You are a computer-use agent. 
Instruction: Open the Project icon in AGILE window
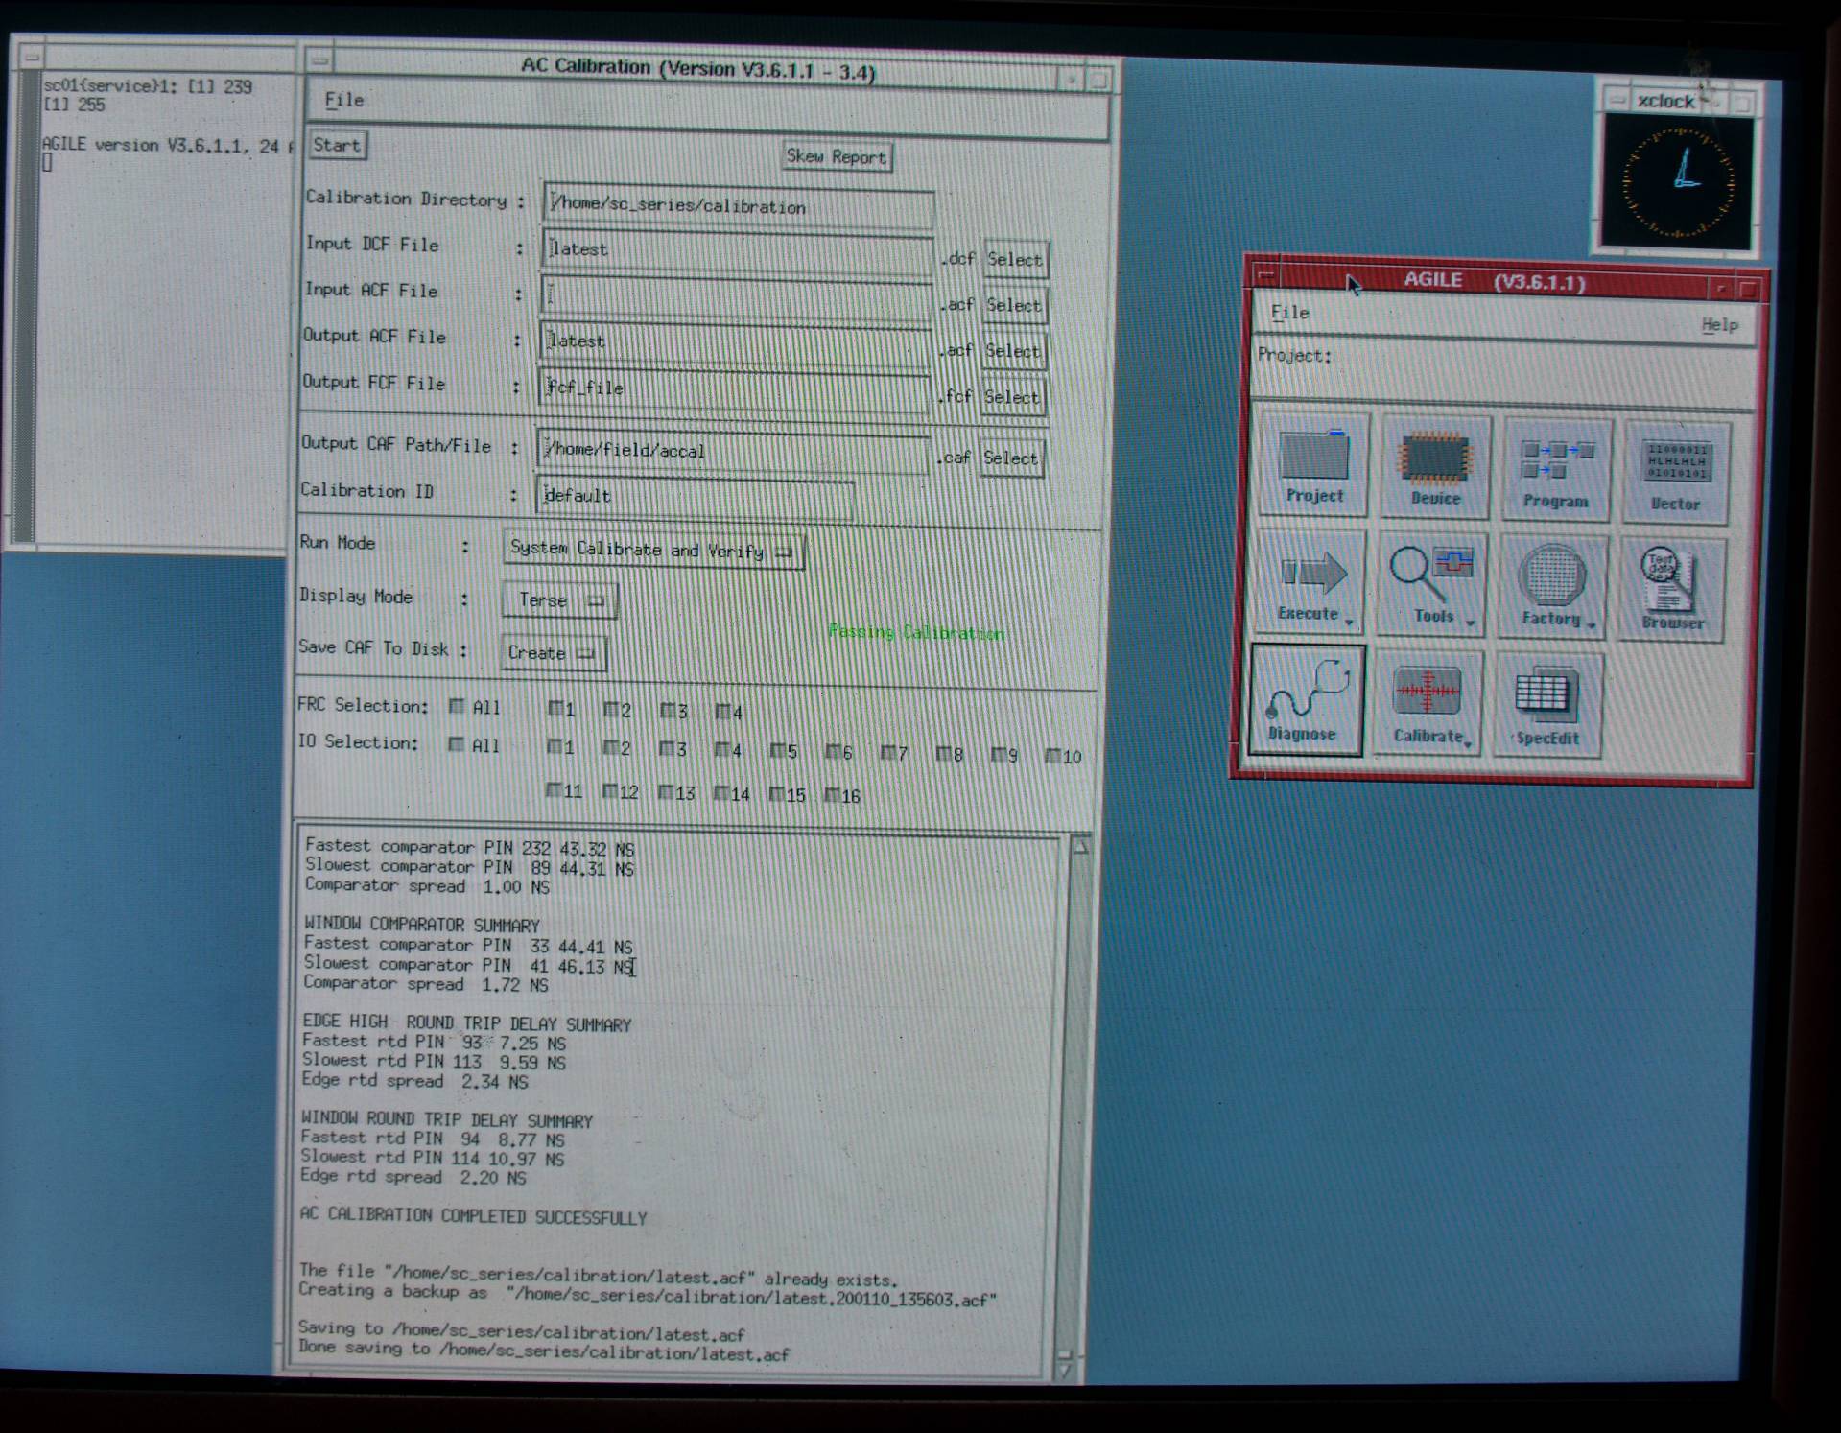[1314, 465]
